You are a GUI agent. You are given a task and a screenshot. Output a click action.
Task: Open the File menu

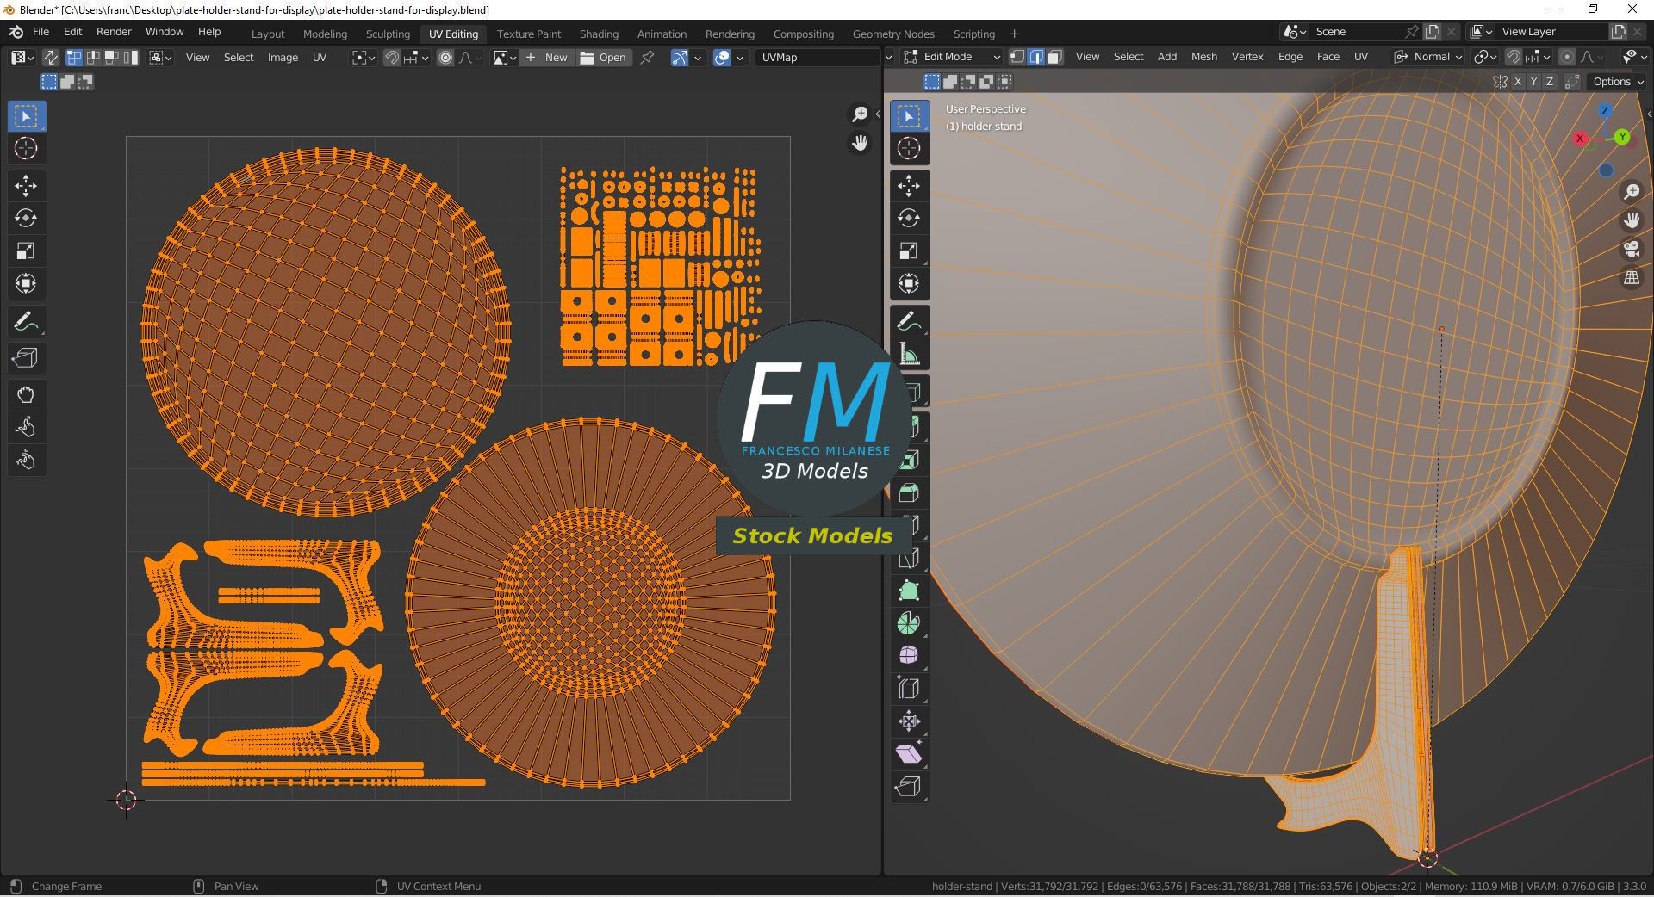40,31
